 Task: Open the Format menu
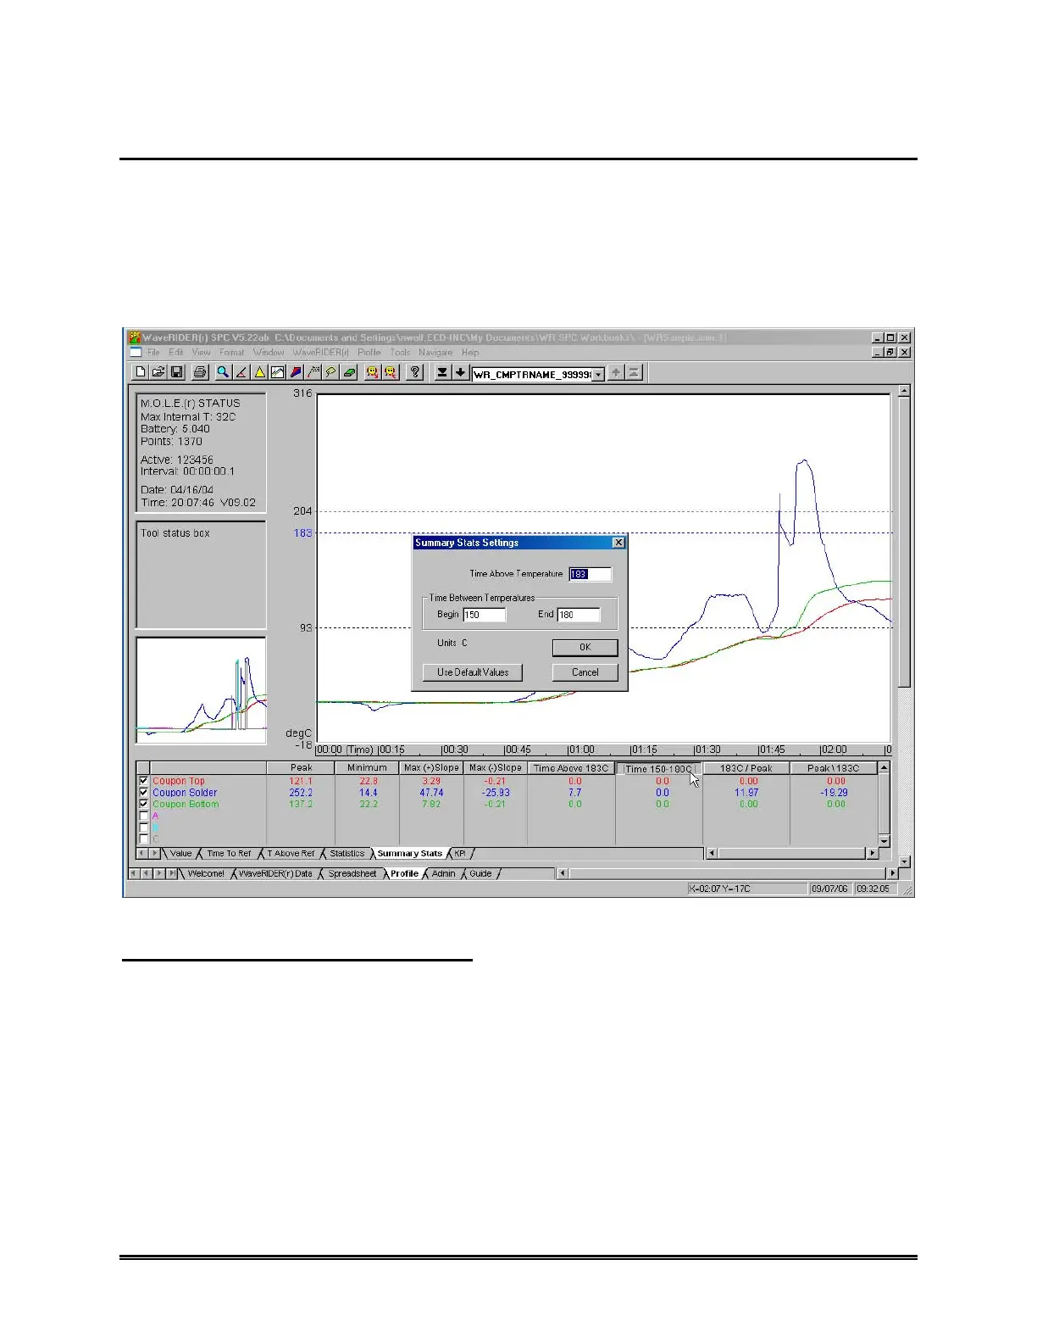[231, 353]
